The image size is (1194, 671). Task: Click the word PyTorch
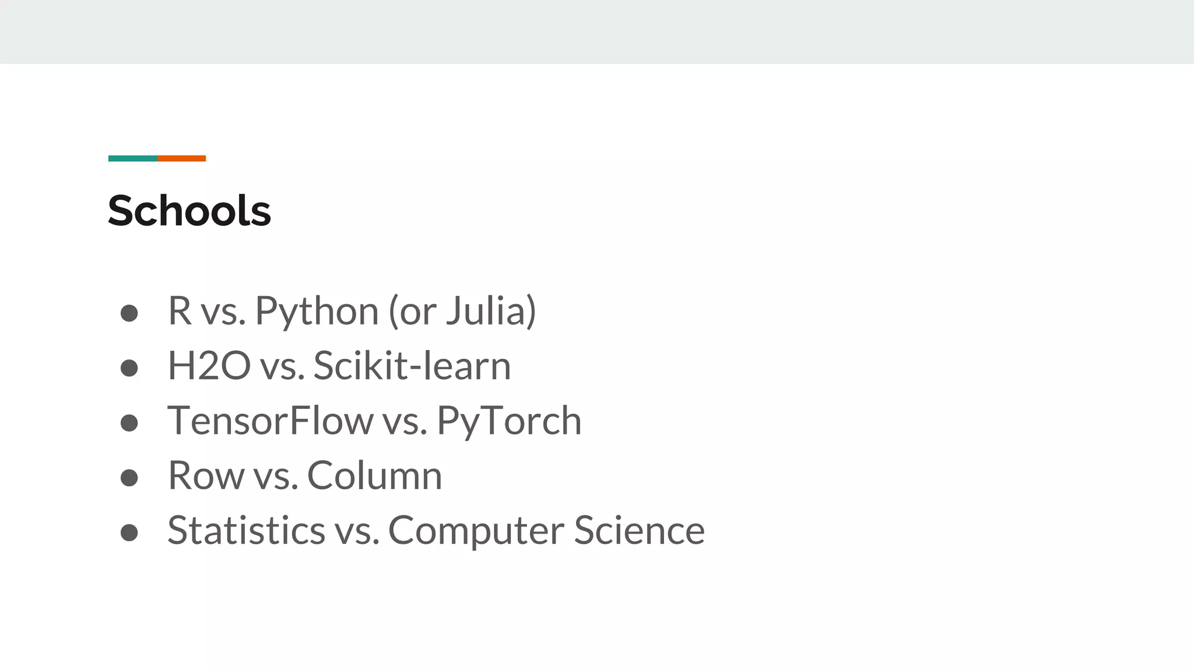(x=508, y=421)
